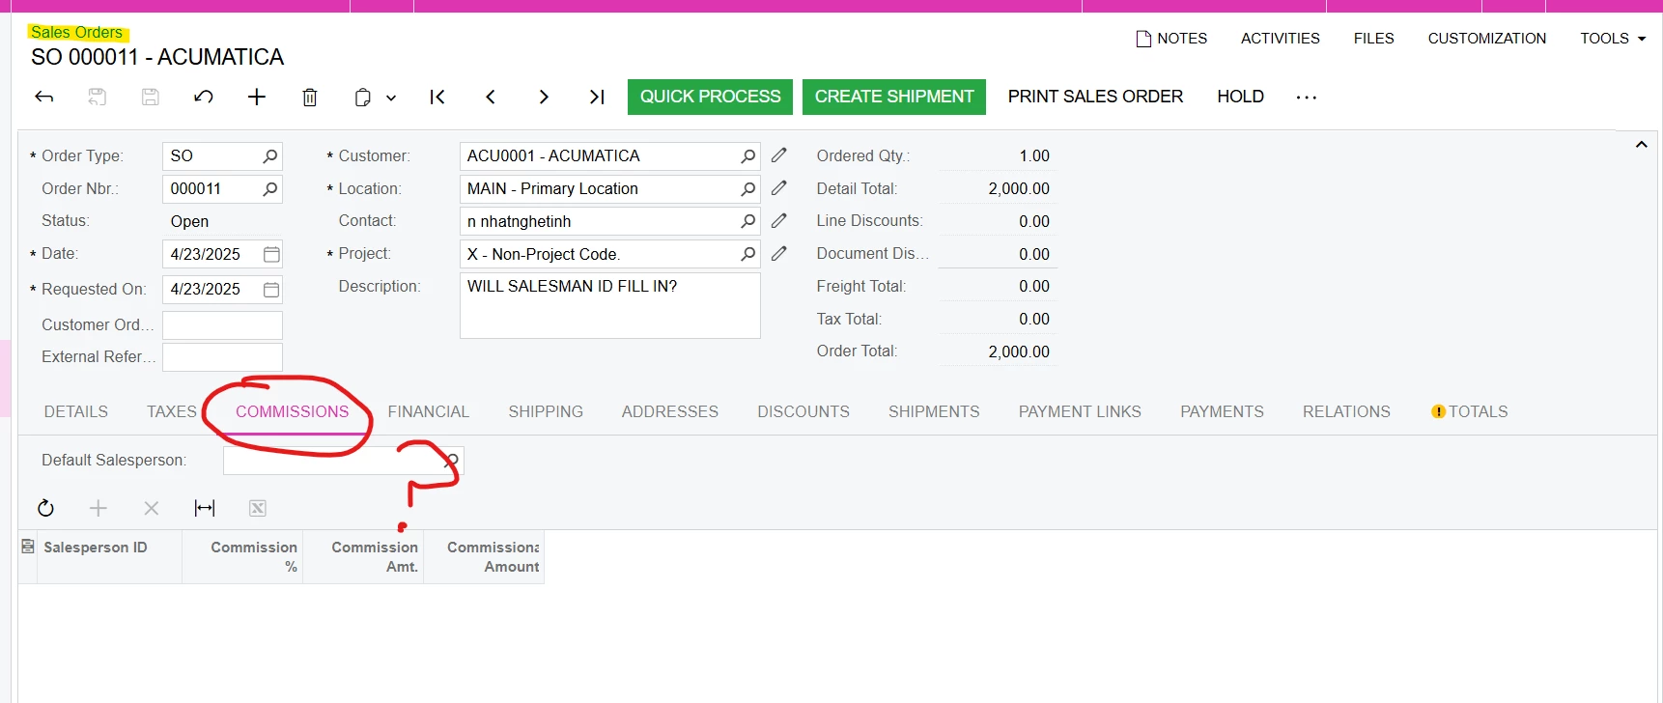Go to previous record icon
1663x703 pixels.
(491, 97)
